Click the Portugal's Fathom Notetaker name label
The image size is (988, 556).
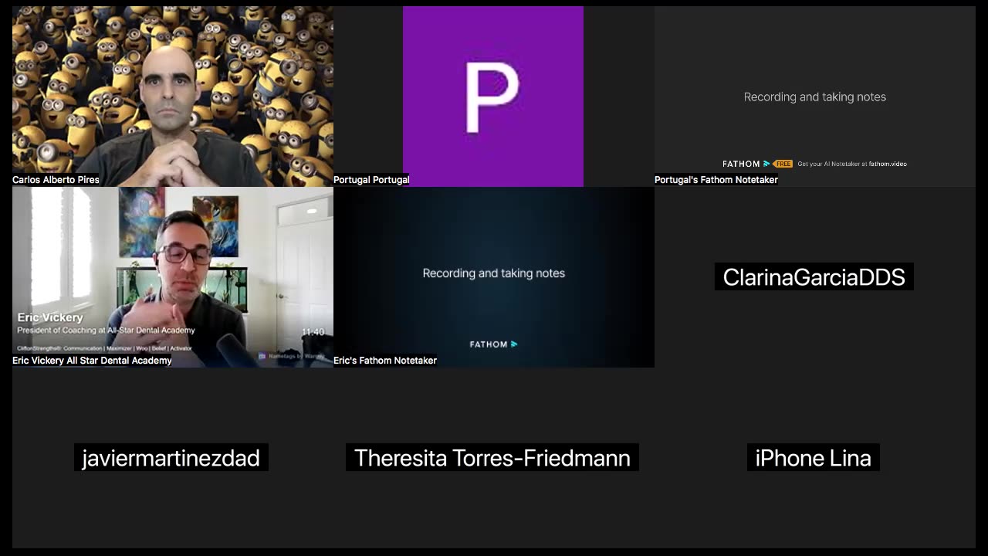pyautogui.click(x=716, y=180)
